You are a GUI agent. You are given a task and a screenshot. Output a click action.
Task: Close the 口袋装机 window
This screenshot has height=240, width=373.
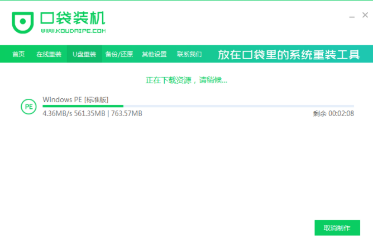click(x=365, y=16)
